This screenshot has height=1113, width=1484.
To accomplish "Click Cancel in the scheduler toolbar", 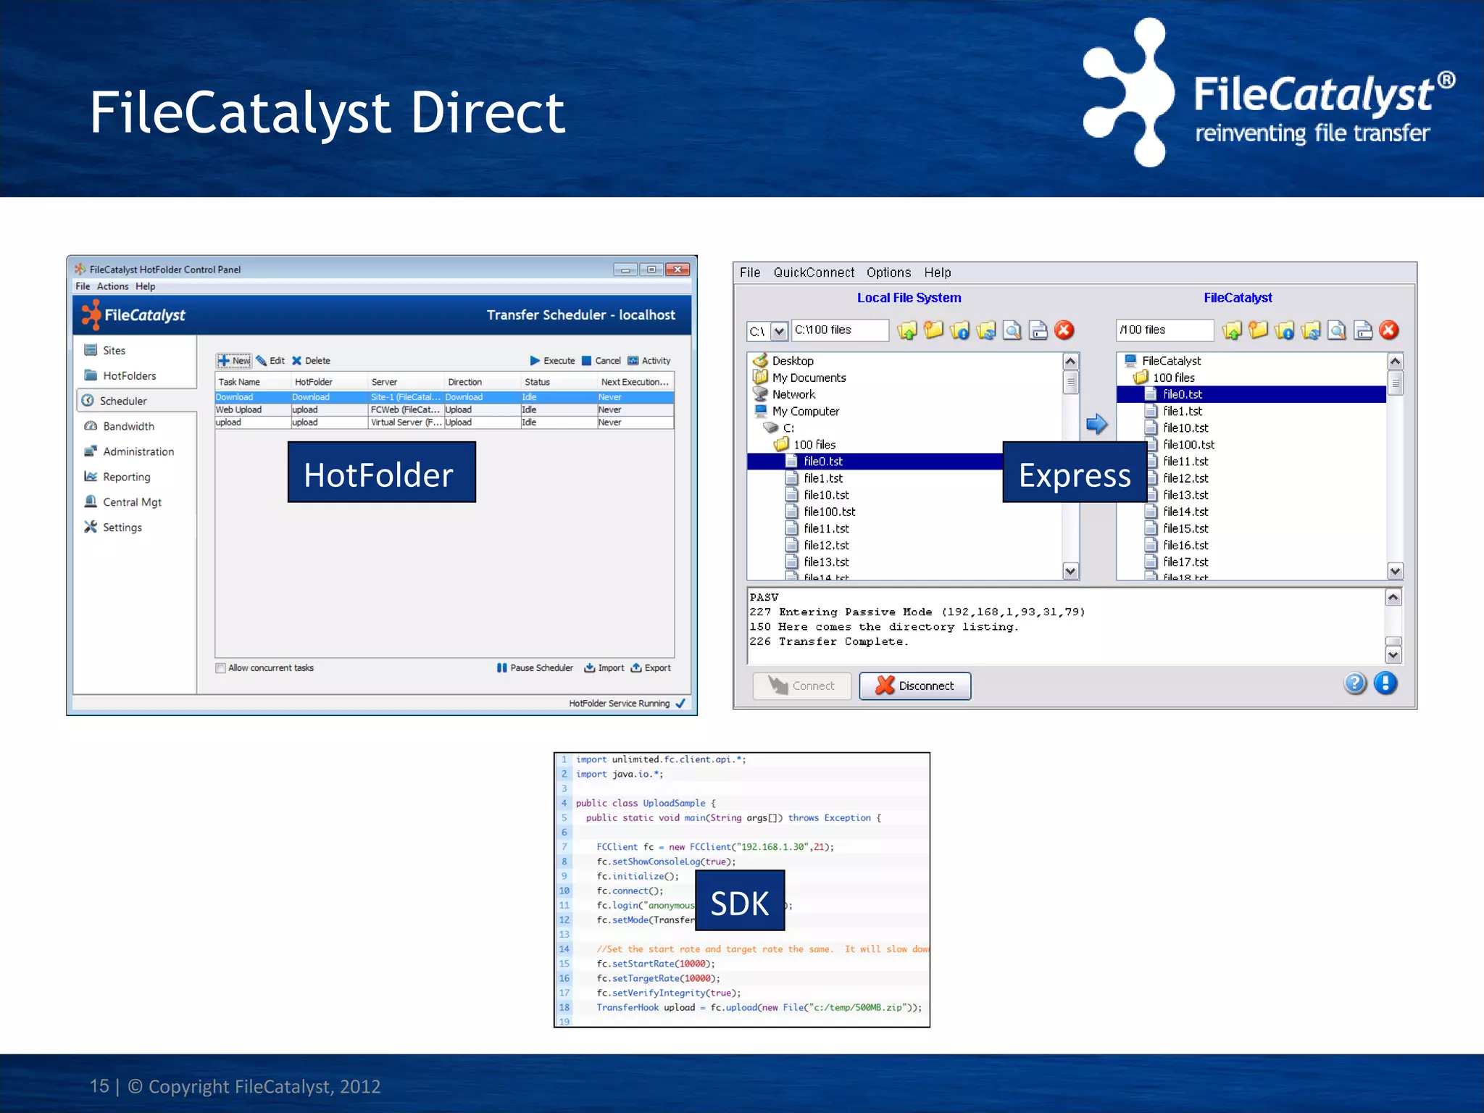I will pyautogui.click(x=601, y=361).
